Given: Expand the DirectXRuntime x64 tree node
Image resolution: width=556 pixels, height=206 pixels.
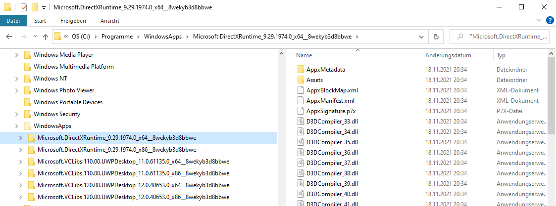Looking at the screenshot, I should click(21, 138).
